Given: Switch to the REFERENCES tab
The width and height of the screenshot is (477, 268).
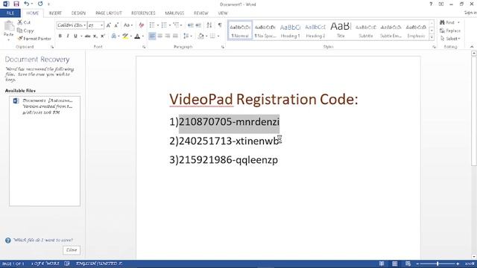Looking at the screenshot, I should 143,13.
